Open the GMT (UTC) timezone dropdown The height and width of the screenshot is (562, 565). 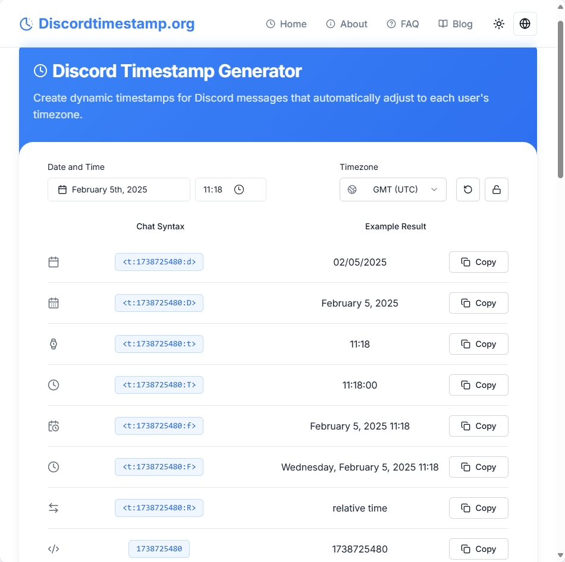coord(393,189)
